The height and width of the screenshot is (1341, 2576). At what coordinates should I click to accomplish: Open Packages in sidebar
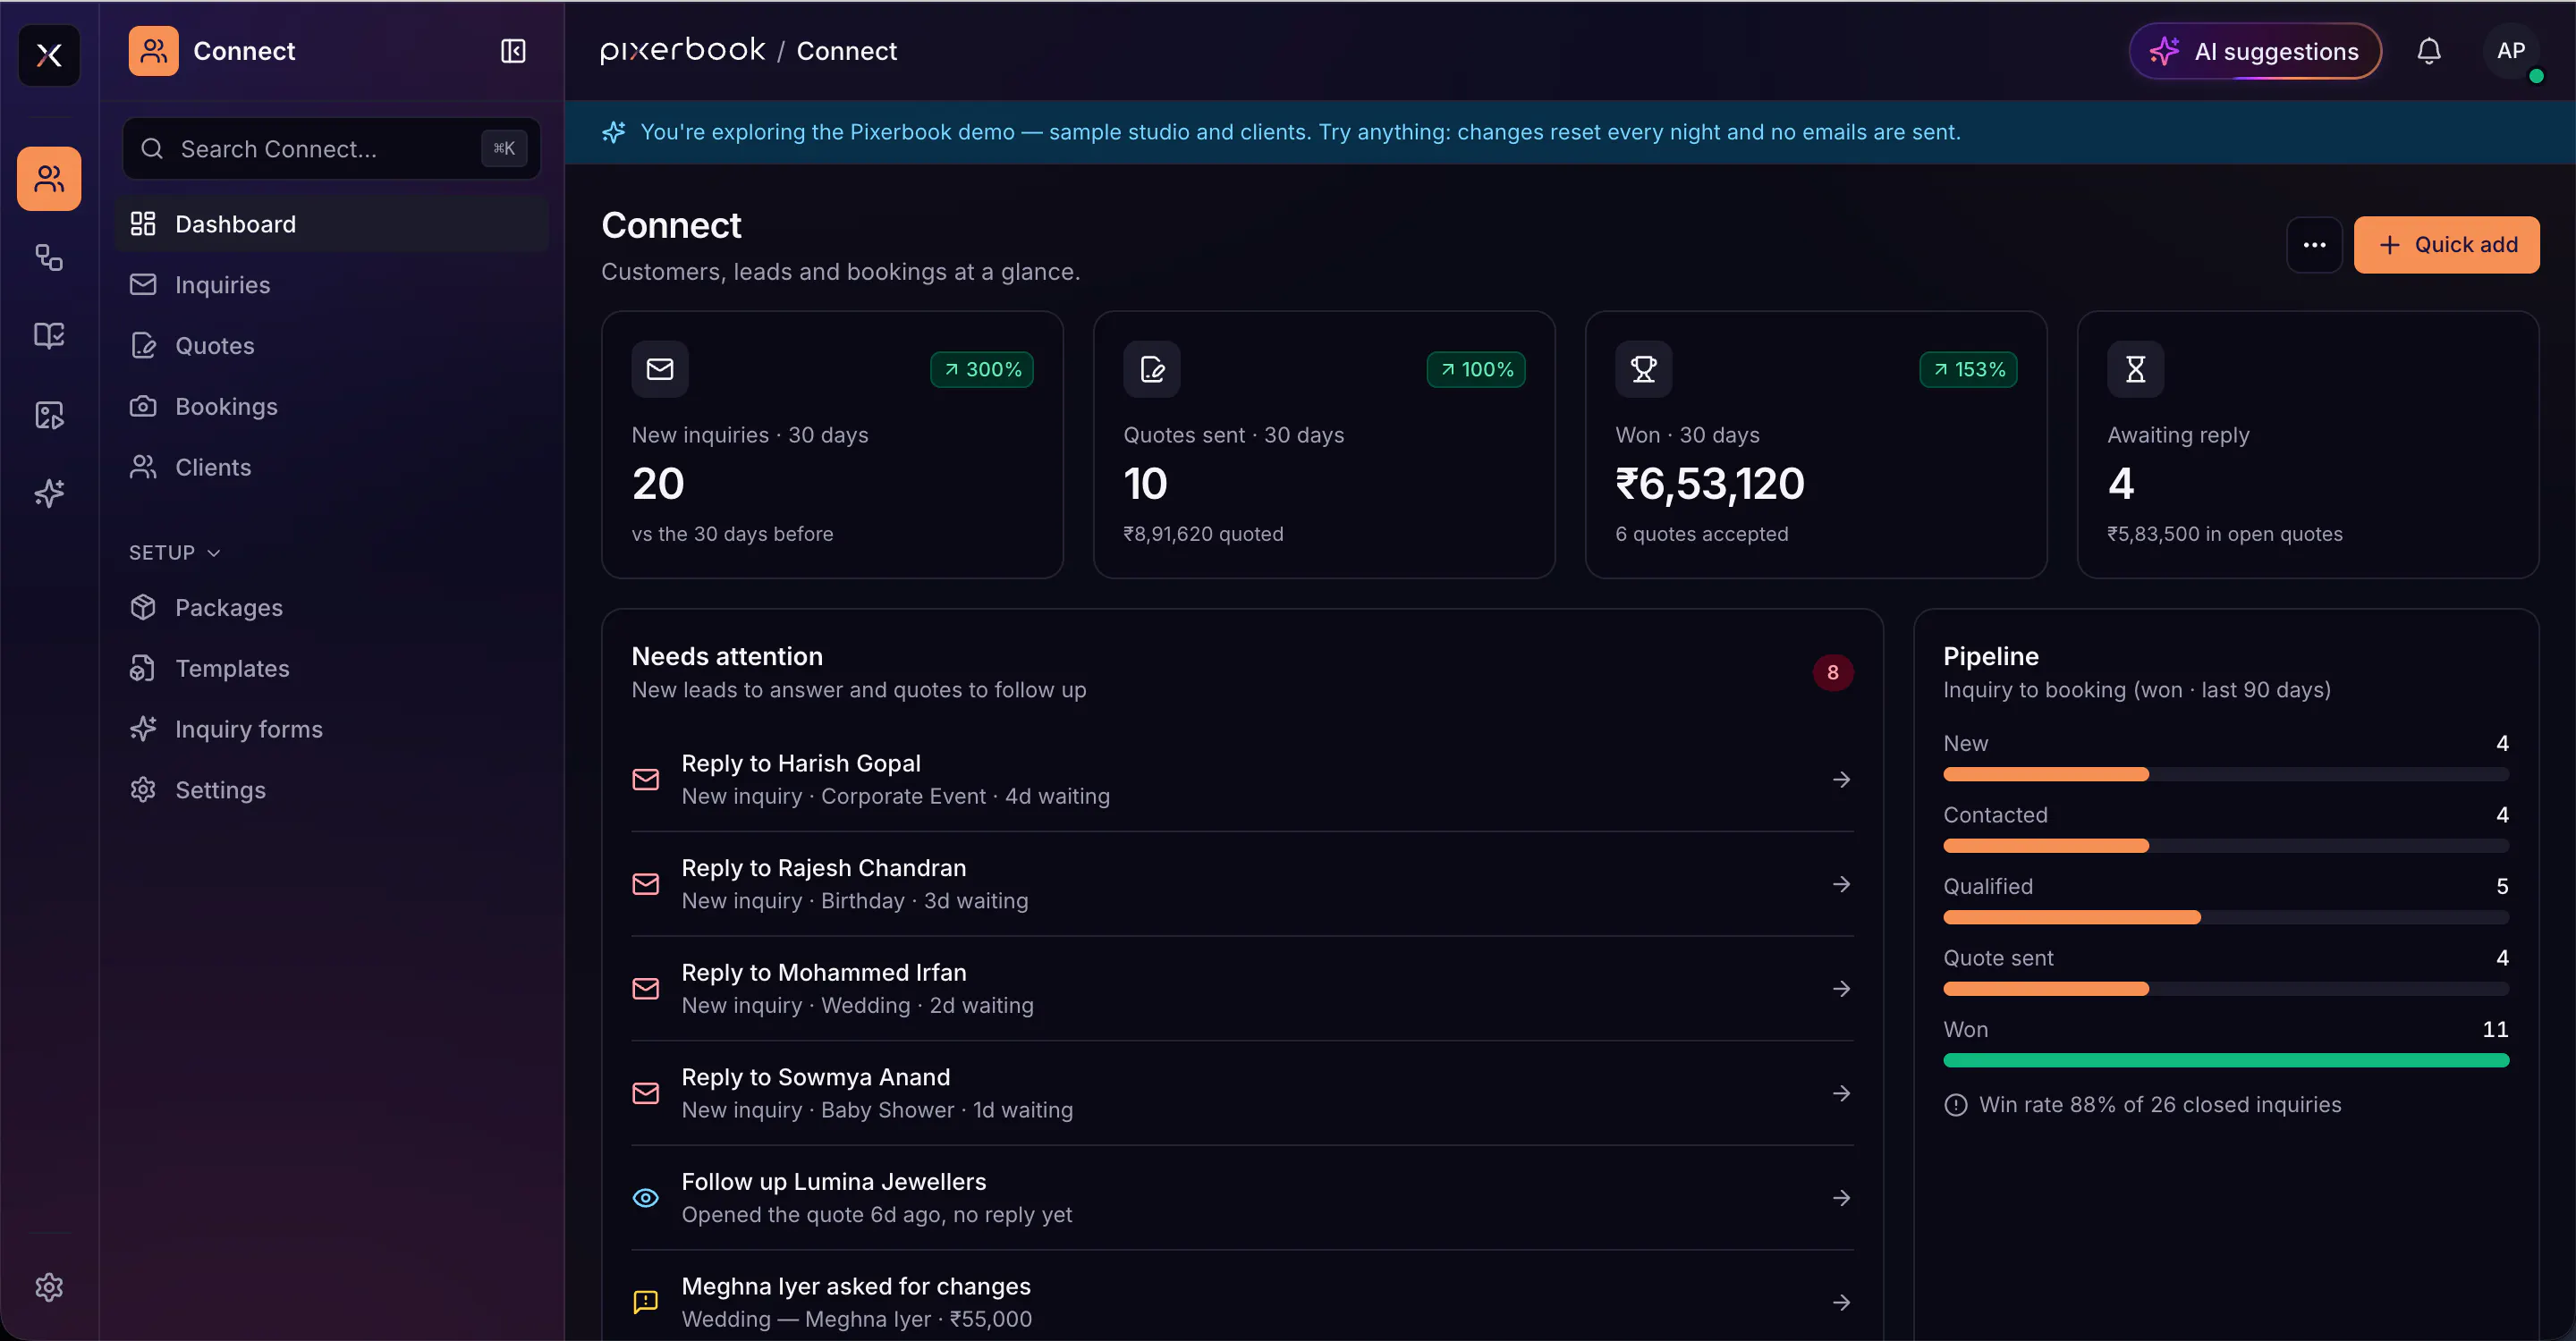point(332,608)
